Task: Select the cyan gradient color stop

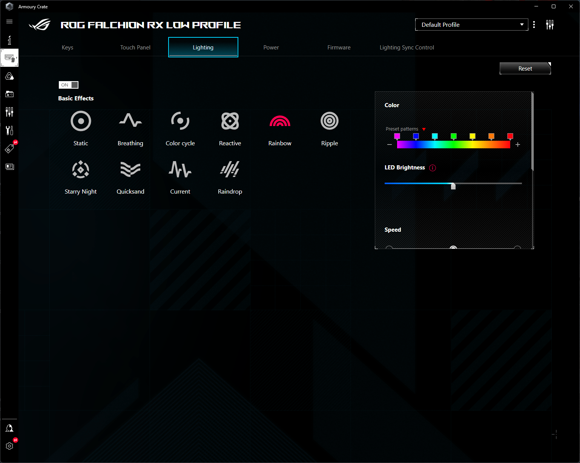Action: pyautogui.click(x=435, y=137)
